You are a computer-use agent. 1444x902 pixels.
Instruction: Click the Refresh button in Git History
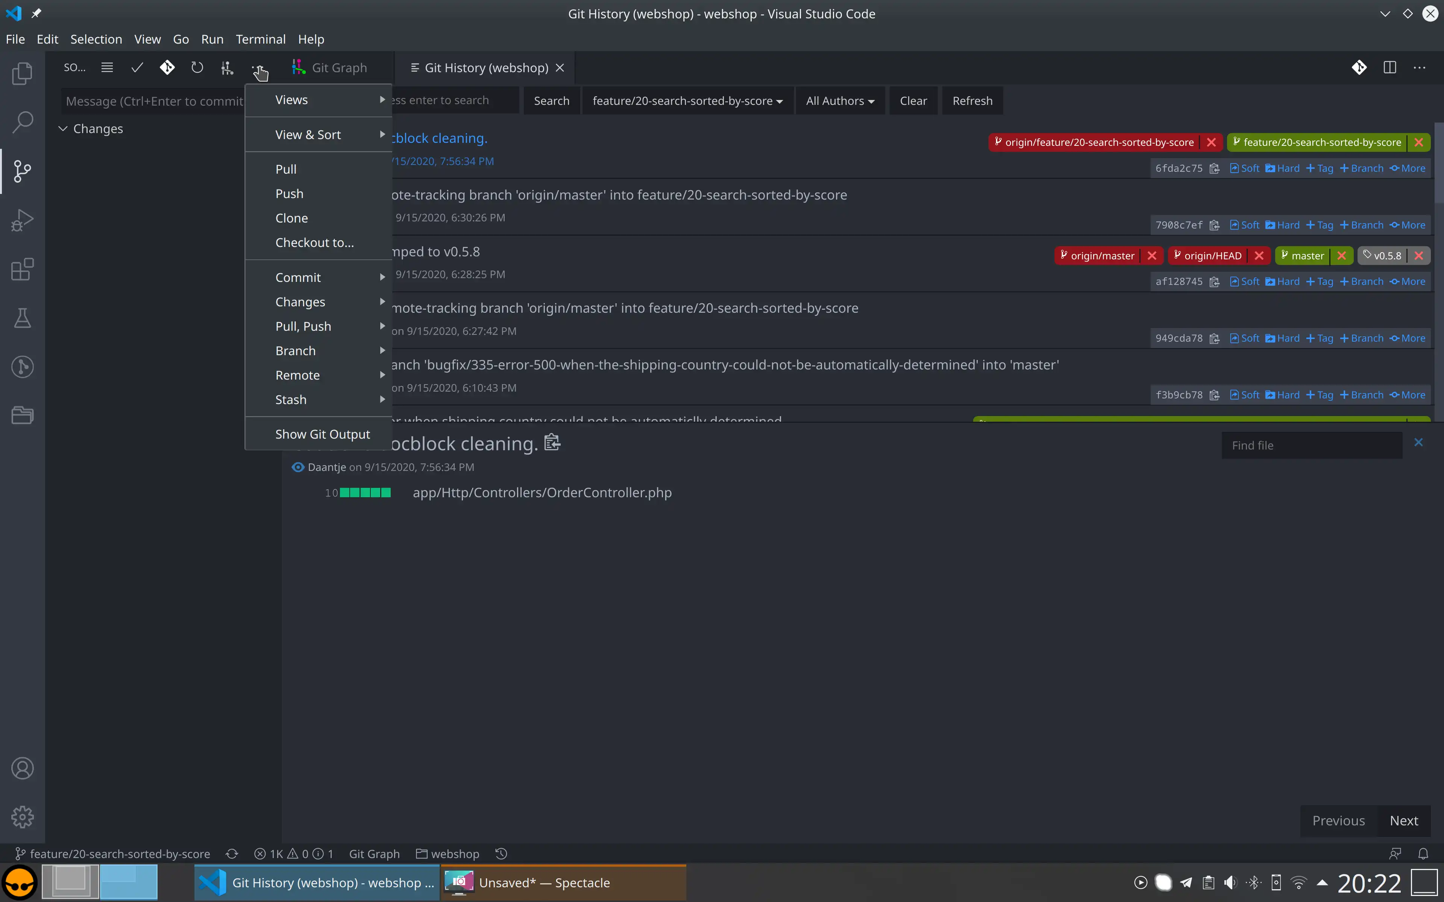click(x=972, y=101)
